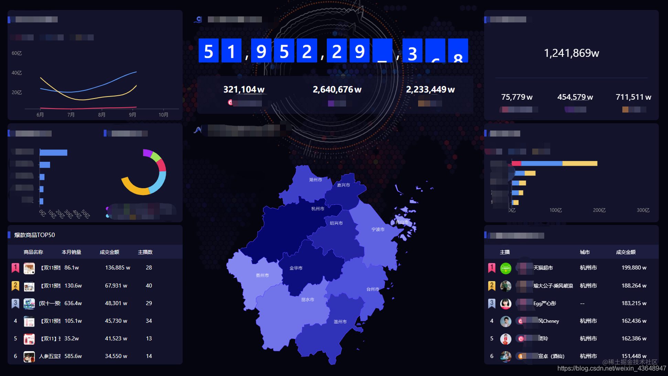Click the 711,511 w value
The height and width of the screenshot is (376, 668).
633,97
